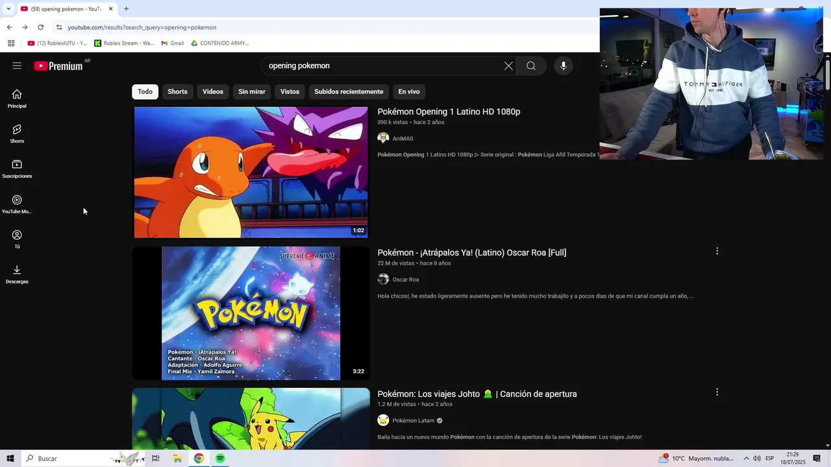Start voice search with microphone
Image resolution: width=831 pixels, height=467 pixels.
(563, 66)
